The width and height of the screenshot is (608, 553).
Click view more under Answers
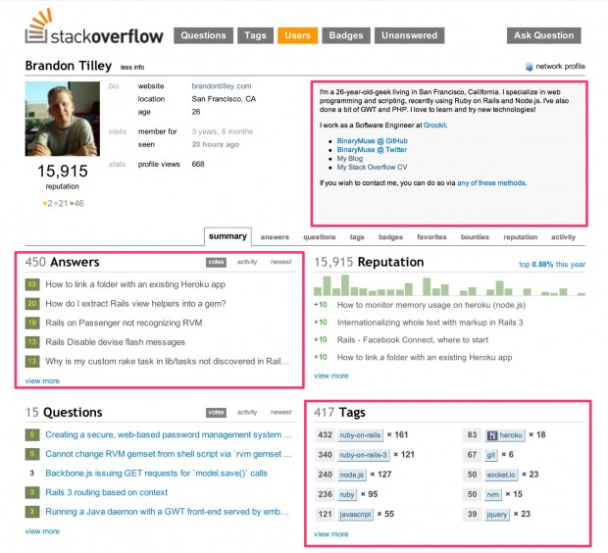pyautogui.click(x=42, y=380)
